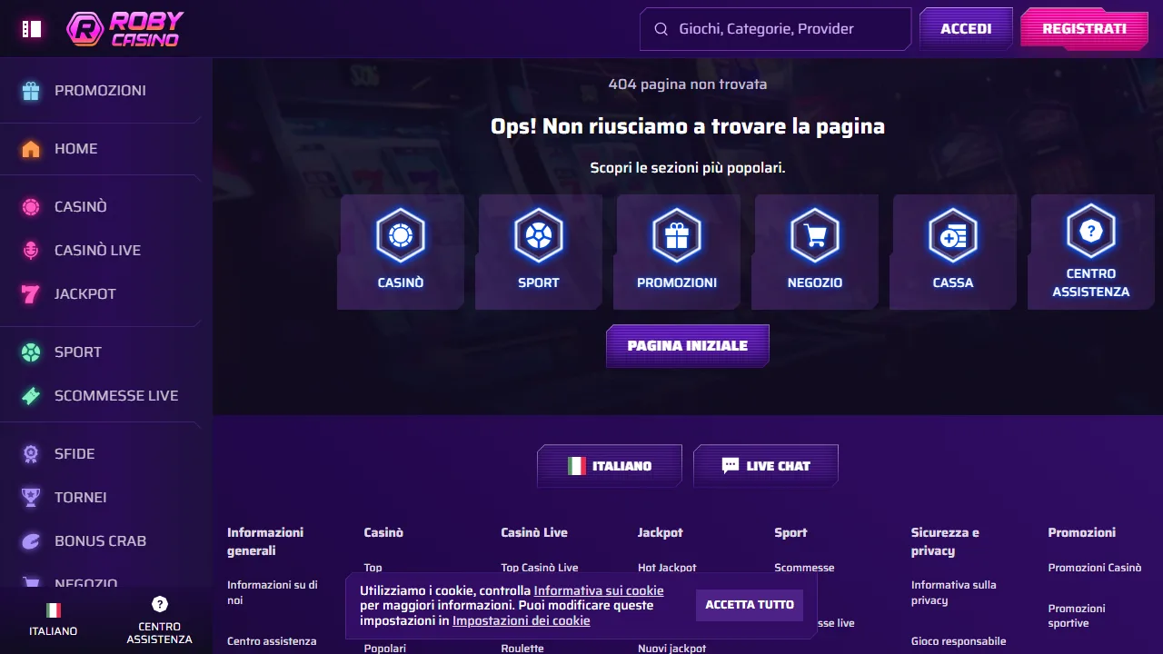Image resolution: width=1163 pixels, height=654 pixels.
Task: Open the Informativa sui cookie link
Action: point(599,590)
